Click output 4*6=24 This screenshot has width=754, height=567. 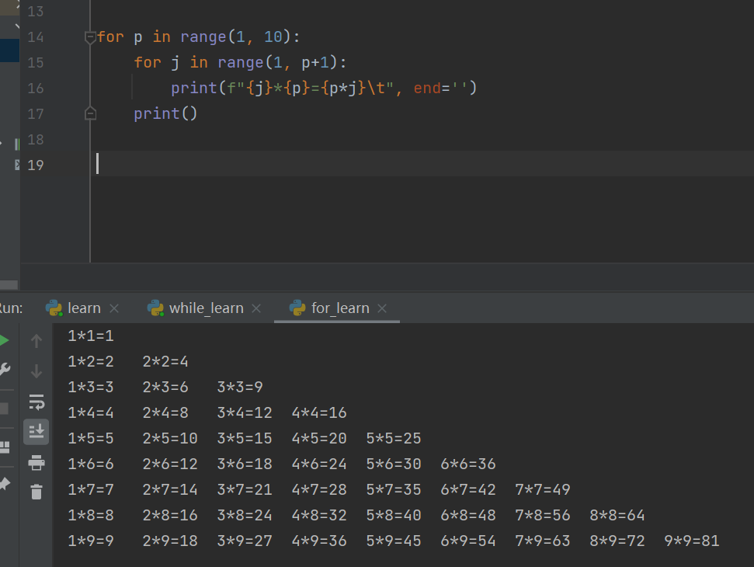tap(319, 464)
